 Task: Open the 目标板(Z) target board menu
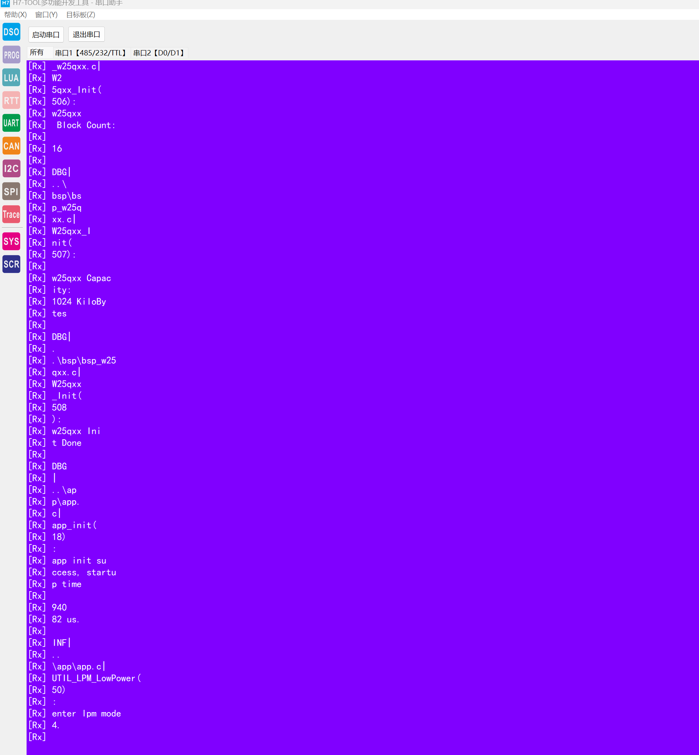(80, 15)
